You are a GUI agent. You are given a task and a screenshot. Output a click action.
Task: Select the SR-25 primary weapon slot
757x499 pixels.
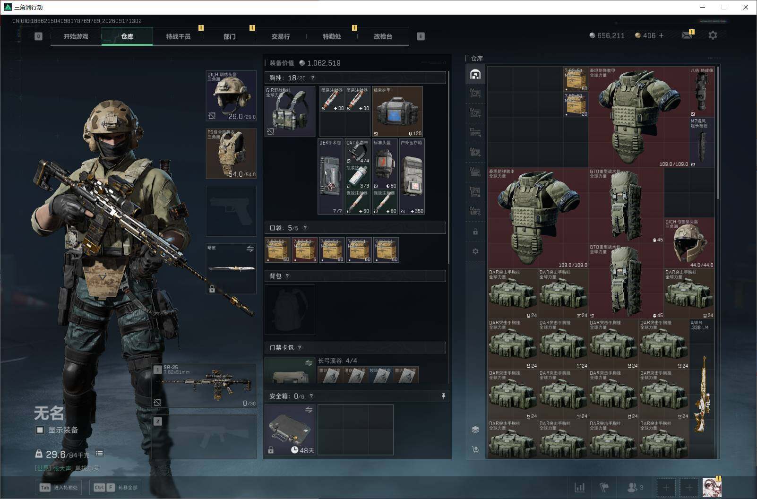[x=204, y=386]
